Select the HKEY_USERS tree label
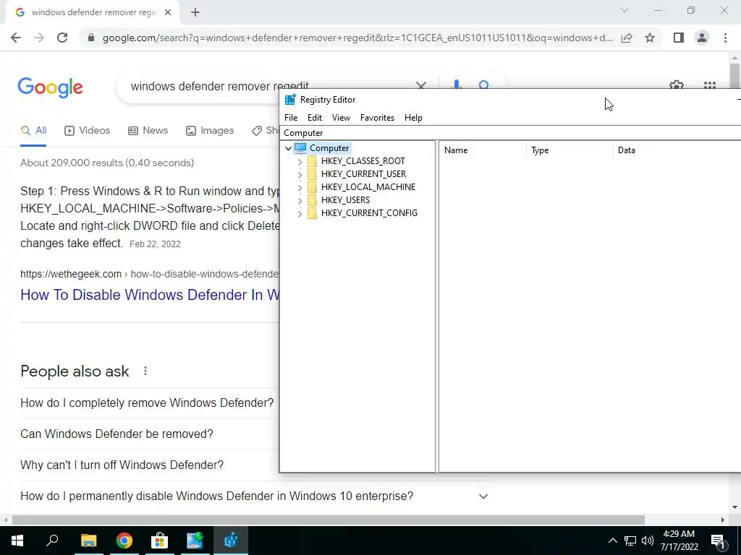 [345, 200]
